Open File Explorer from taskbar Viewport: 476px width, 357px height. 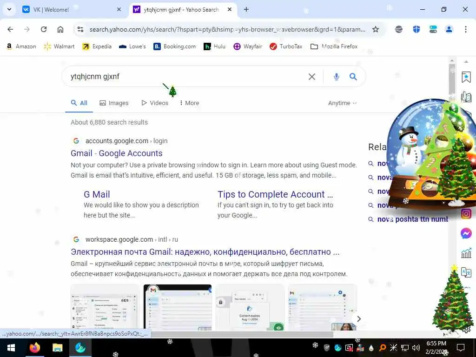point(57,348)
